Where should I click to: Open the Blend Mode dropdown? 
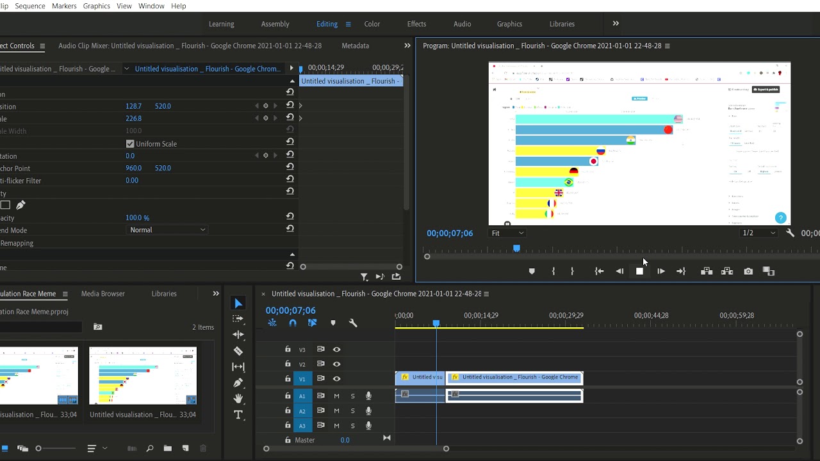(x=167, y=230)
